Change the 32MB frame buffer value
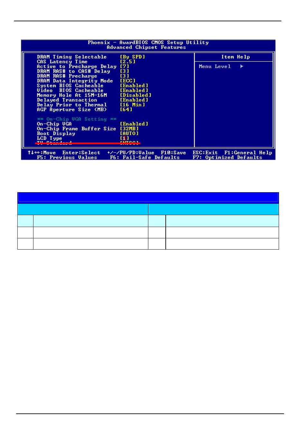307x436 pixels. coord(129,129)
